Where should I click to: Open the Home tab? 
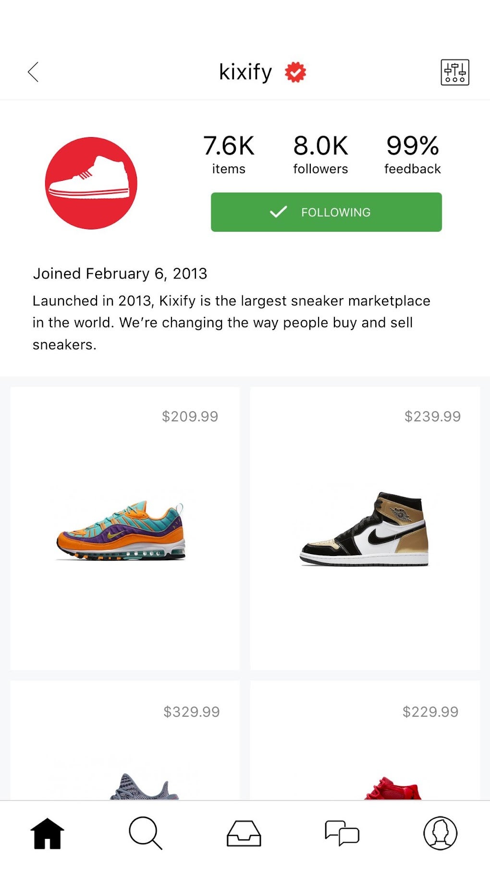(x=47, y=833)
